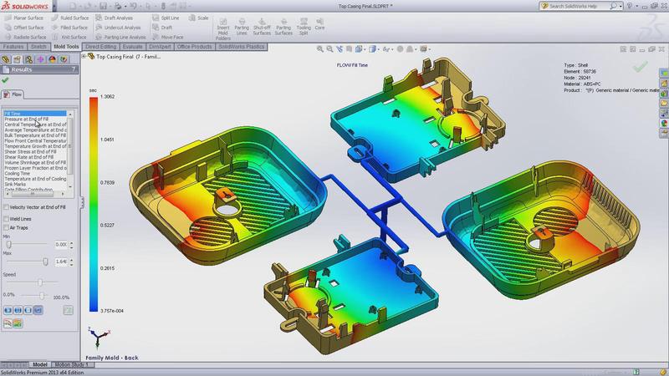Image resolution: width=669 pixels, height=376 pixels.
Task: Open the DimXpert tab
Action: [160, 47]
